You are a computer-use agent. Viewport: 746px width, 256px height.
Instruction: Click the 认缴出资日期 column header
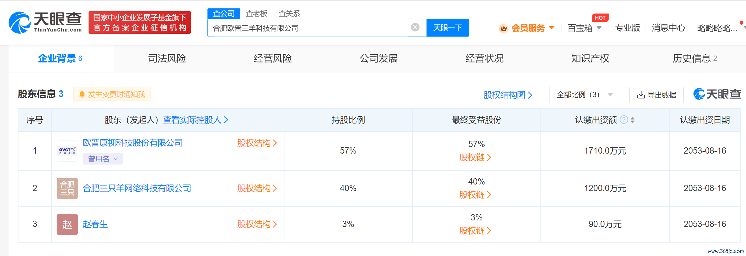click(x=705, y=120)
